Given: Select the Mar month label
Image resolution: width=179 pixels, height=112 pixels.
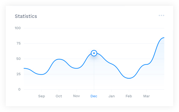Looking at the screenshot, I should tap(146, 96).
